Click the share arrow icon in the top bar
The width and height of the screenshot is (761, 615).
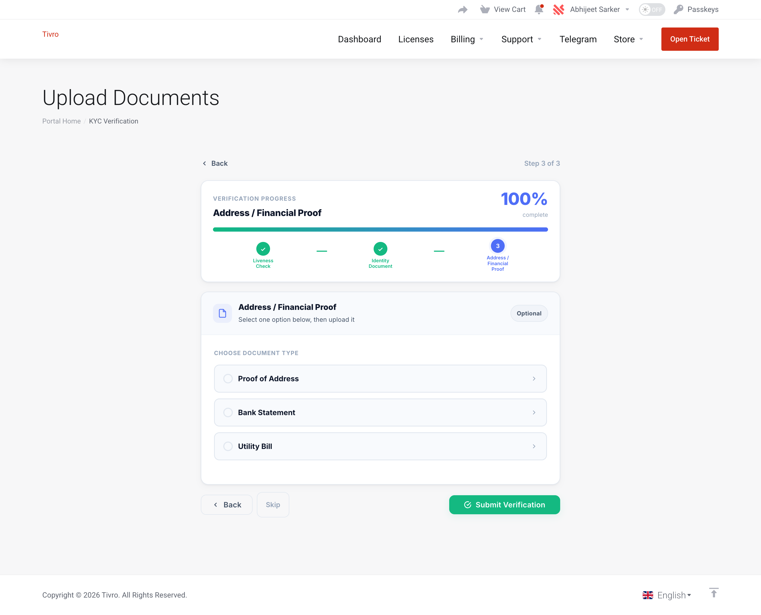462,10
